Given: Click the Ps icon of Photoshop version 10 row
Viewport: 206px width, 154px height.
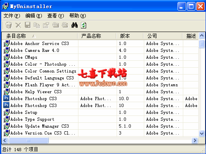Looking at the screenshot, I should [7, 105].
